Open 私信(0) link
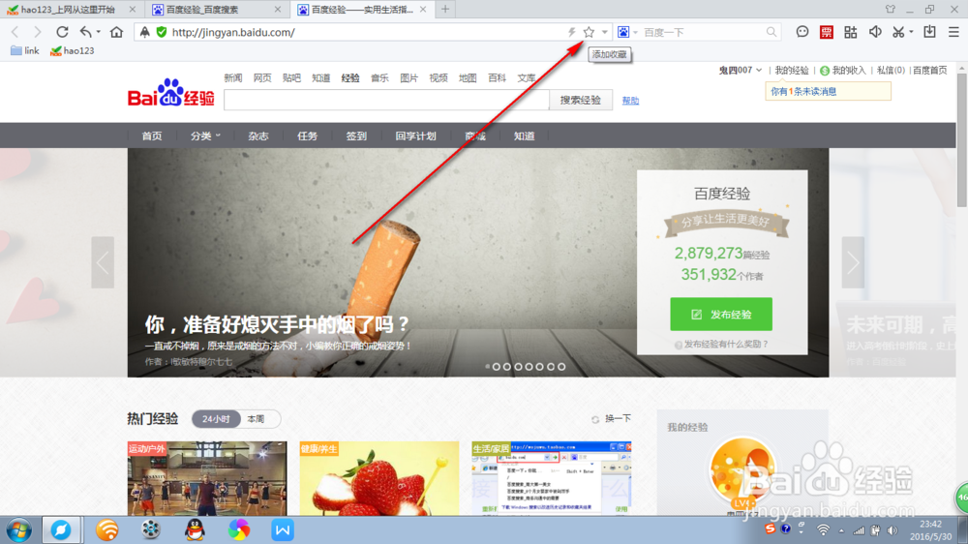This screenshot has width=968, height=544. (x=891, y=71)
